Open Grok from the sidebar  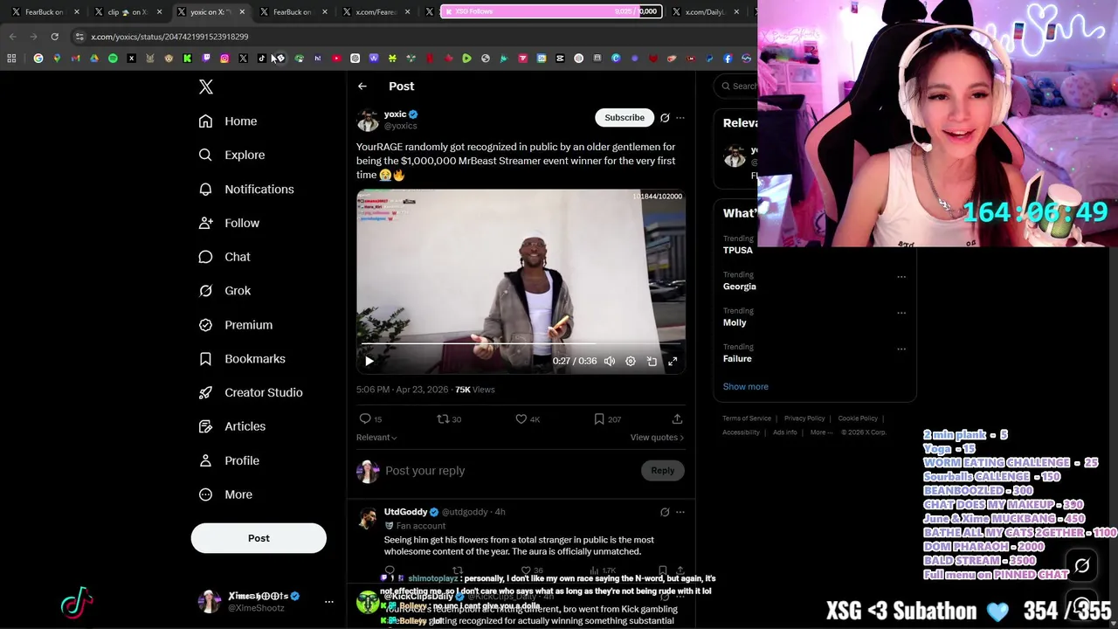point(224,291)
